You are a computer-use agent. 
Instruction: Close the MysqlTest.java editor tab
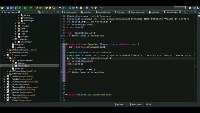tap(180, 12)
